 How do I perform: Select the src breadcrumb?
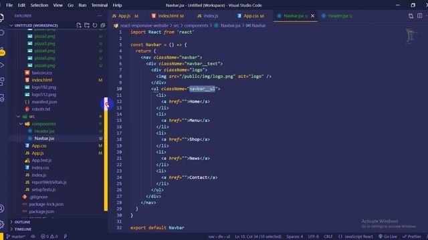pos(176,25)
